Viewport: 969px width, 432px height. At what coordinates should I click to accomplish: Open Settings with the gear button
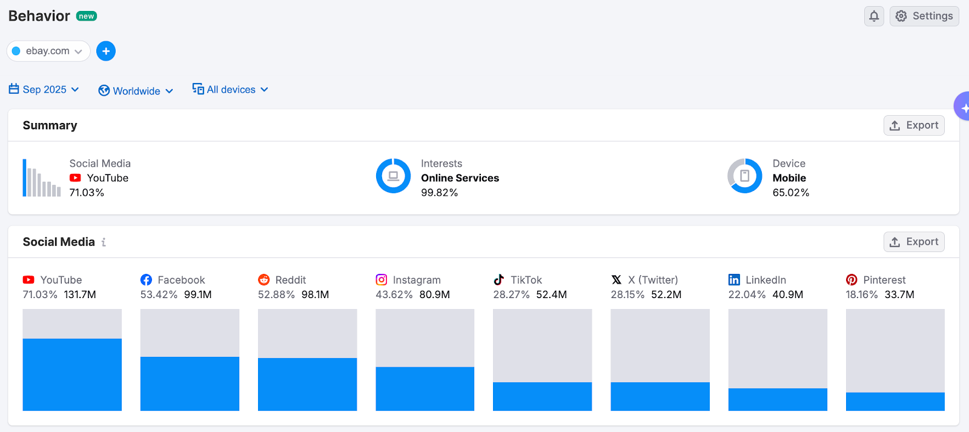point(924,16)
